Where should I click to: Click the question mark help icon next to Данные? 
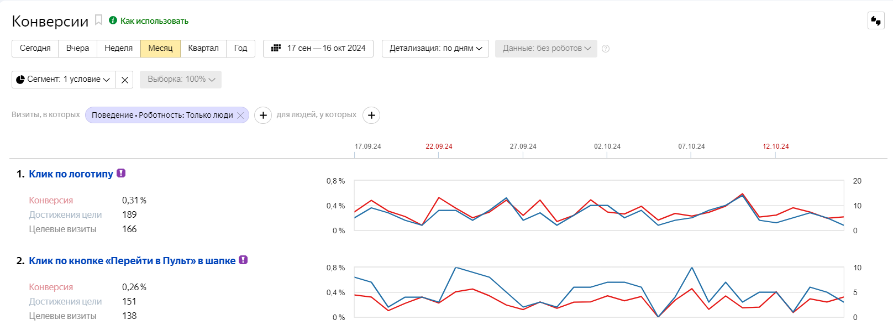click(606, 49)
